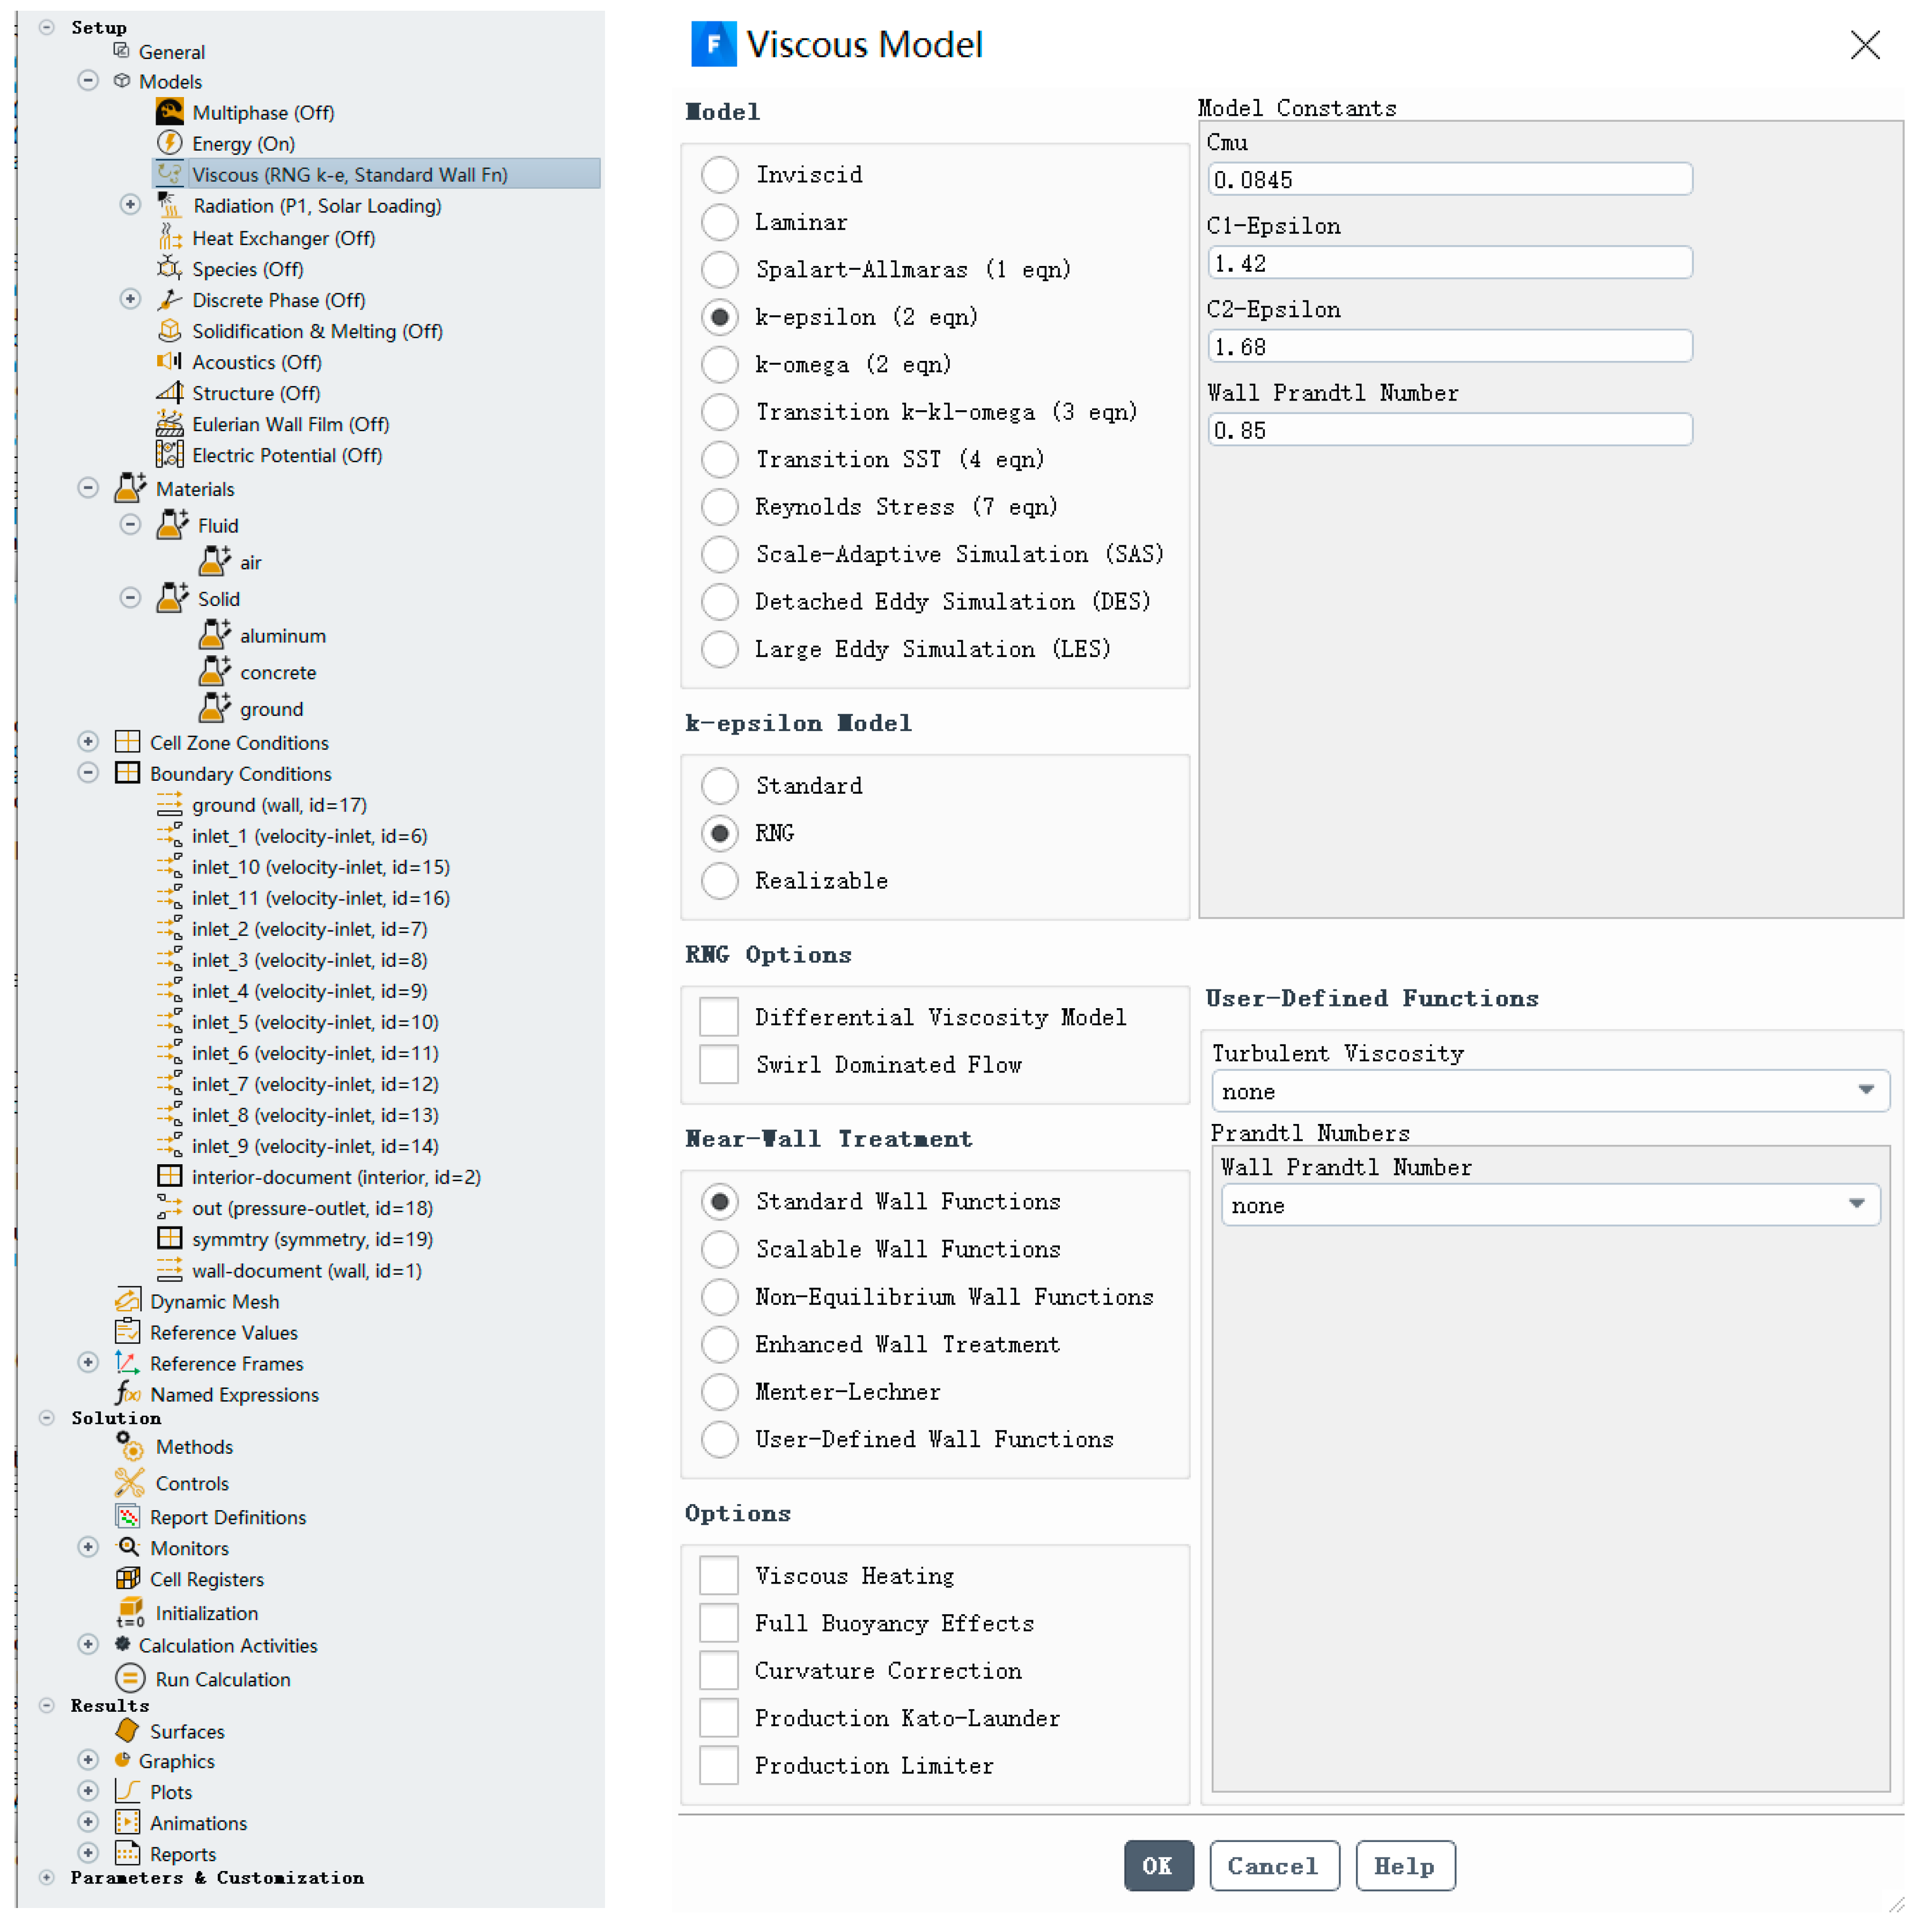The height and width of the screenshot is (1930, 1932).
Task: Click the Acoustics speaker icon
Action: [169, 361]
